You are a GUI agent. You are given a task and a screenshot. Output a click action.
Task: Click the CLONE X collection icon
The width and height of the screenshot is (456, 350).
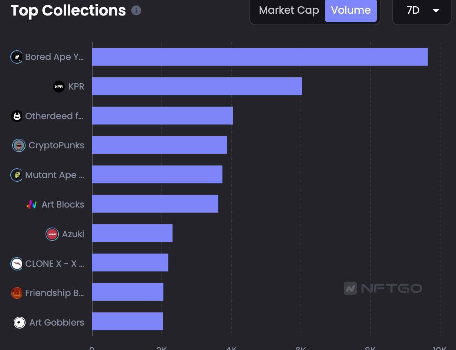(17, 264)
